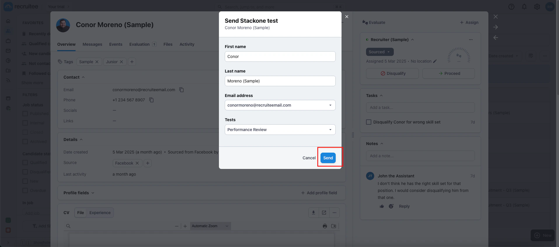Remove the Junior tag
This screenshot has width=559, height=247.
(x=121, y=62)
